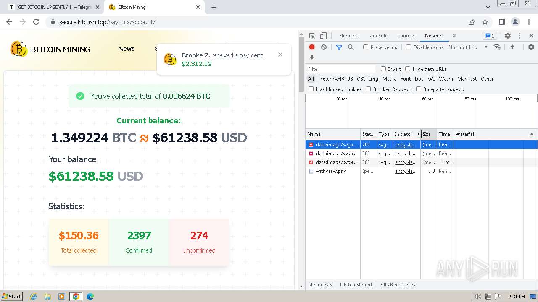
Task: Bookmark this page with star icon
Action: [x=485, y=22]
